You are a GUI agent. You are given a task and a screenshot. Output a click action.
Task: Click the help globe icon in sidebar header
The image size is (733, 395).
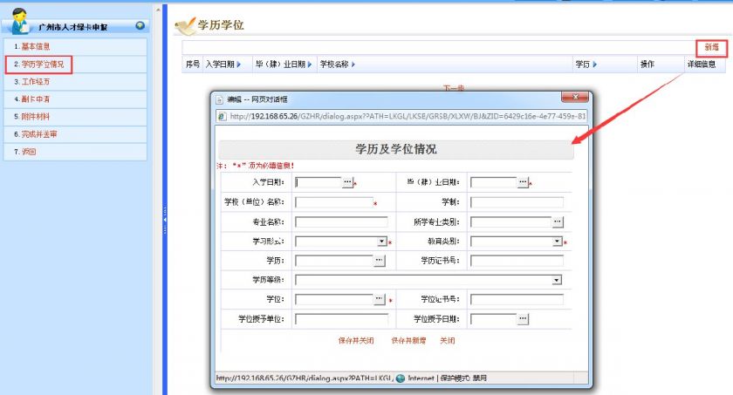pos(140,25)
